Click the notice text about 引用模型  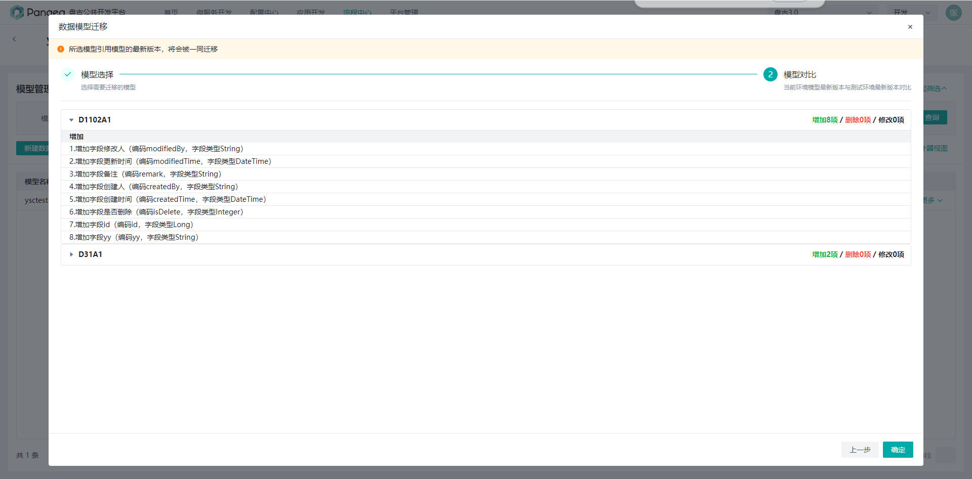(x=143, y=49)
